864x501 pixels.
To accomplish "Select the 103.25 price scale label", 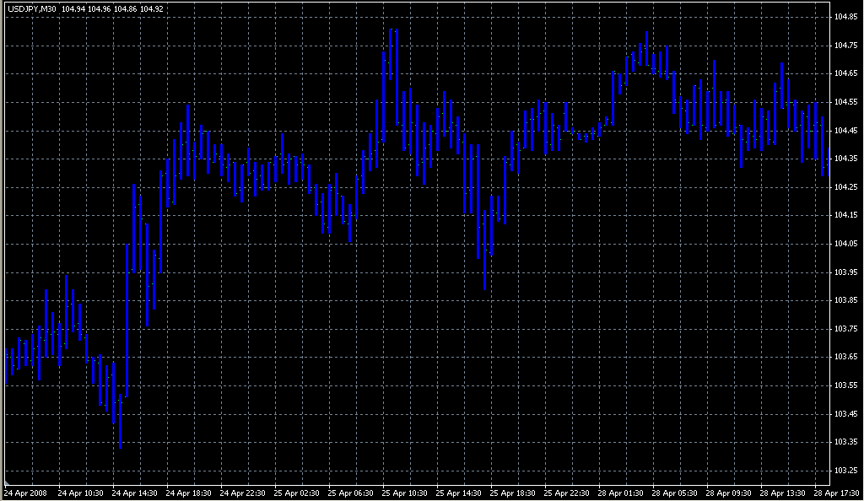I will point(845,471).
